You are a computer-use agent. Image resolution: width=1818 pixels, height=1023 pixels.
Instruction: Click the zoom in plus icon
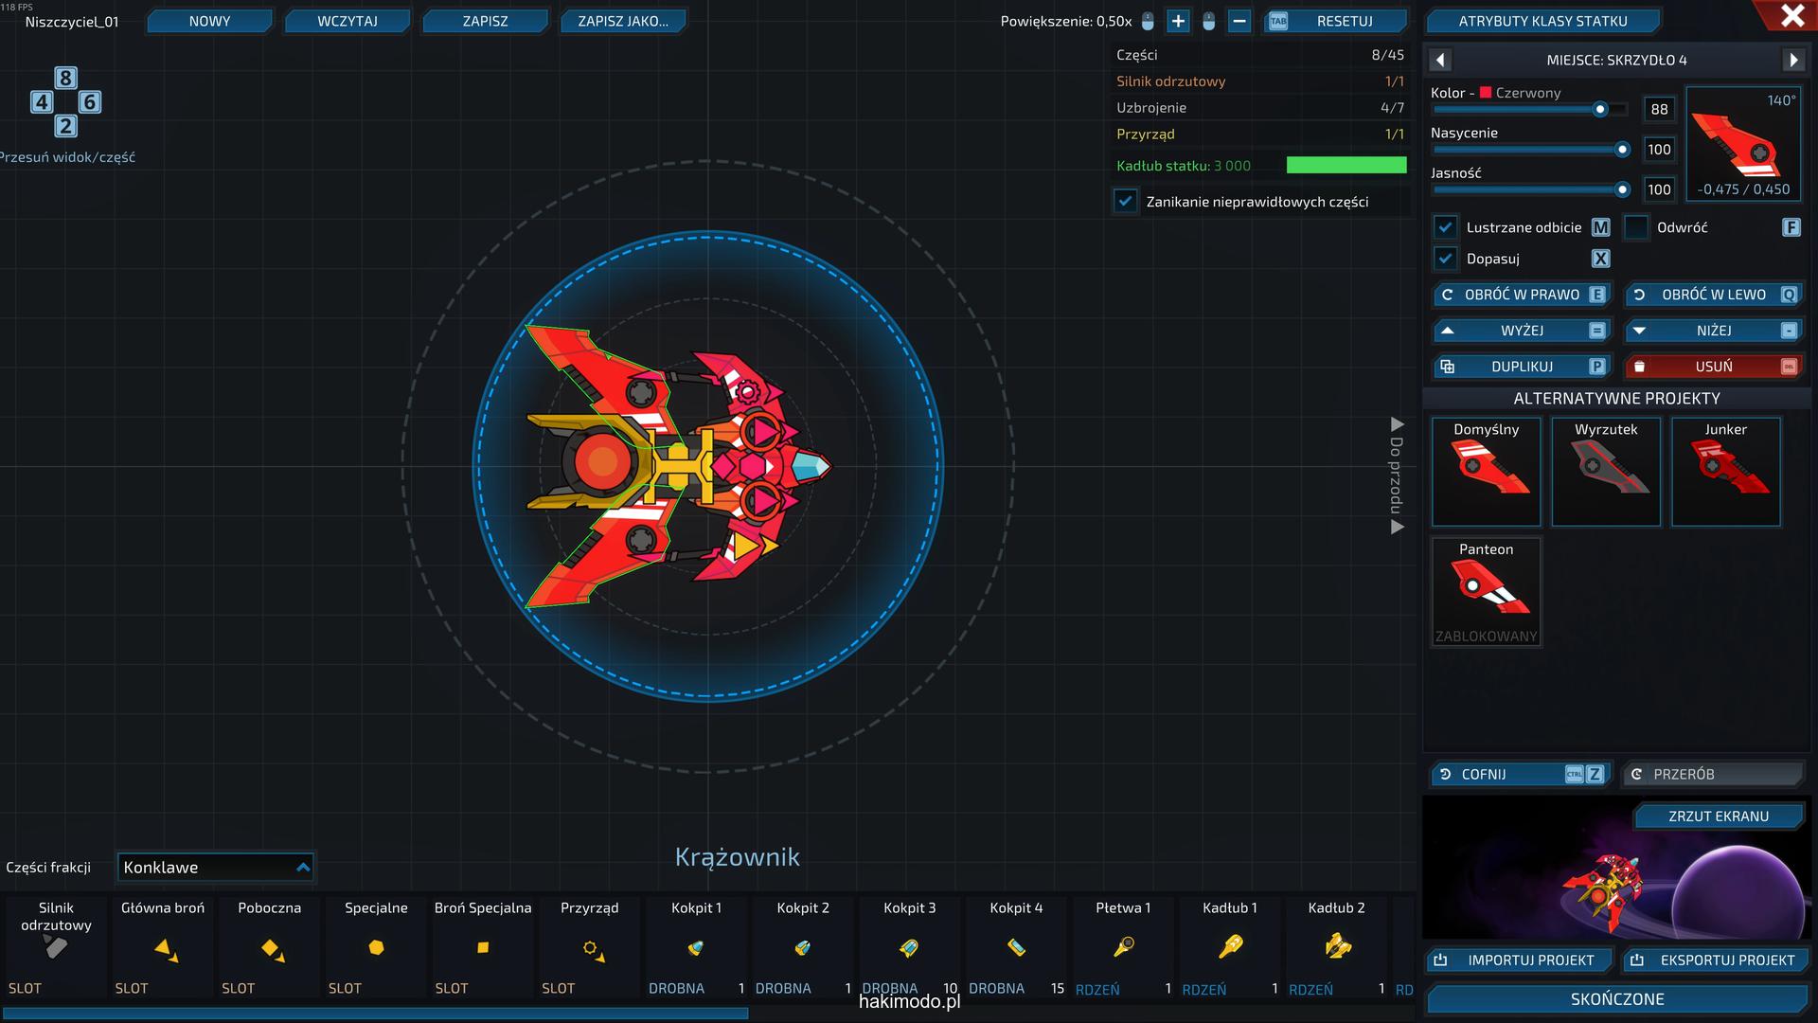click(x=1178, y=21)
